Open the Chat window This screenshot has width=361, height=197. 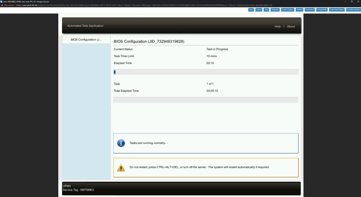tap(266, 10)
